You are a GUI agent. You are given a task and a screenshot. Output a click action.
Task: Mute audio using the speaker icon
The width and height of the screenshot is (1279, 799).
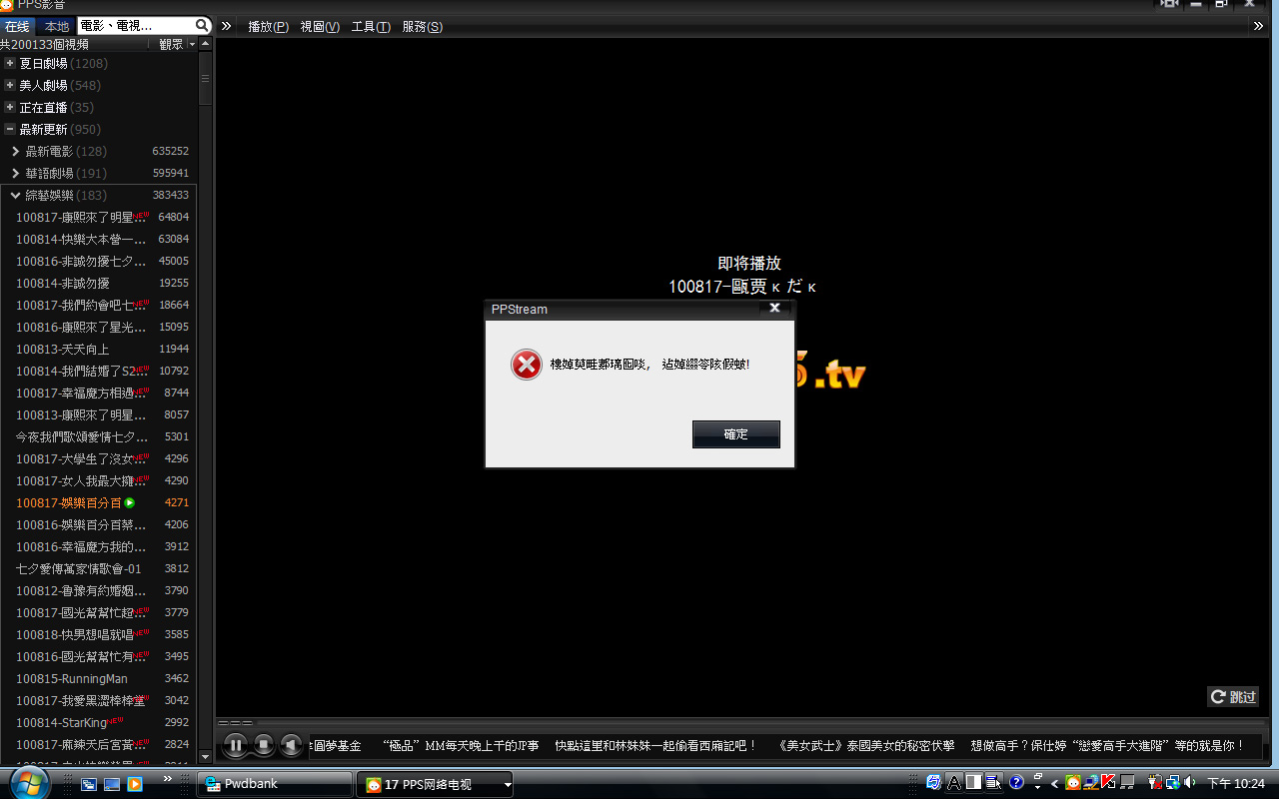click(x=291, y=744)
